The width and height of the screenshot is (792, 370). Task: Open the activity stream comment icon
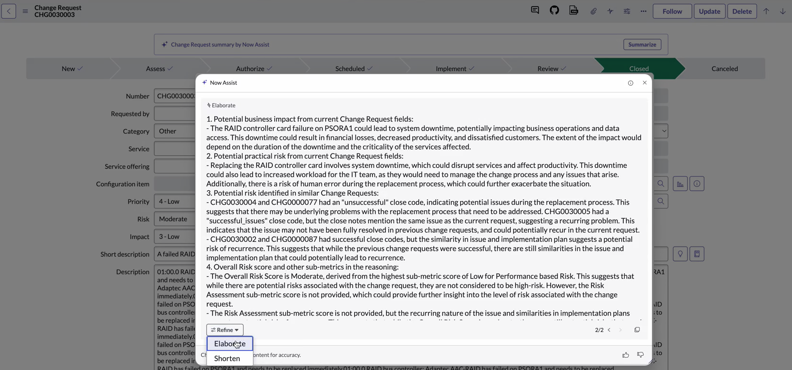[x=535, y=11]
